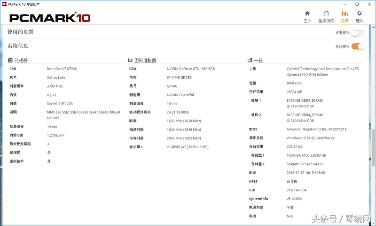The width and height of the screenshot is (376, 226).
Task: Select the code name Coffee Lake
Action: (x=56, y=77)
